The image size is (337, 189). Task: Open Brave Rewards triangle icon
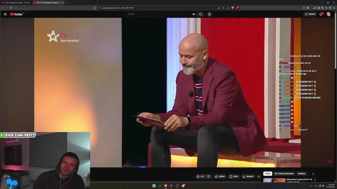coord(237,8)
